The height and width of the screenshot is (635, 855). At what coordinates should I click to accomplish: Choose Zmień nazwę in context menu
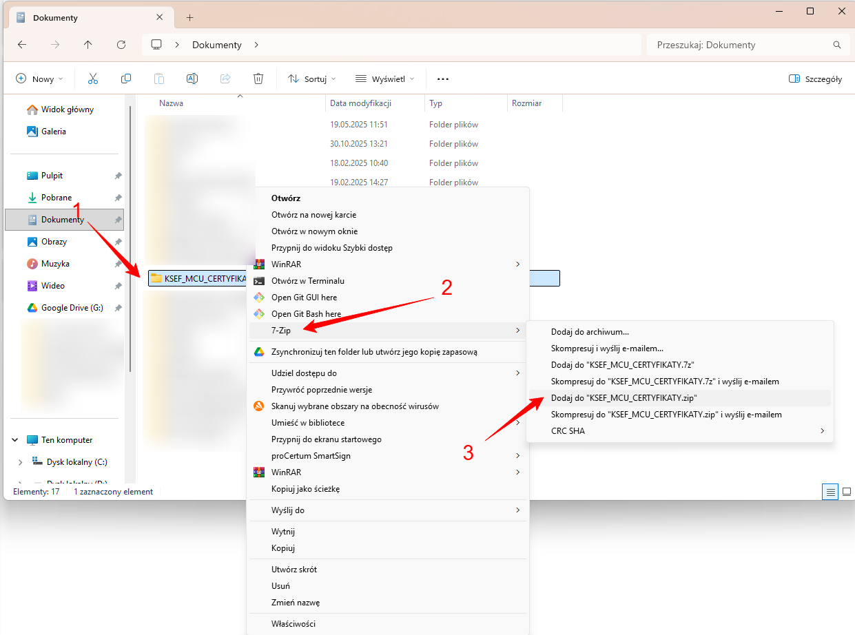388,603
